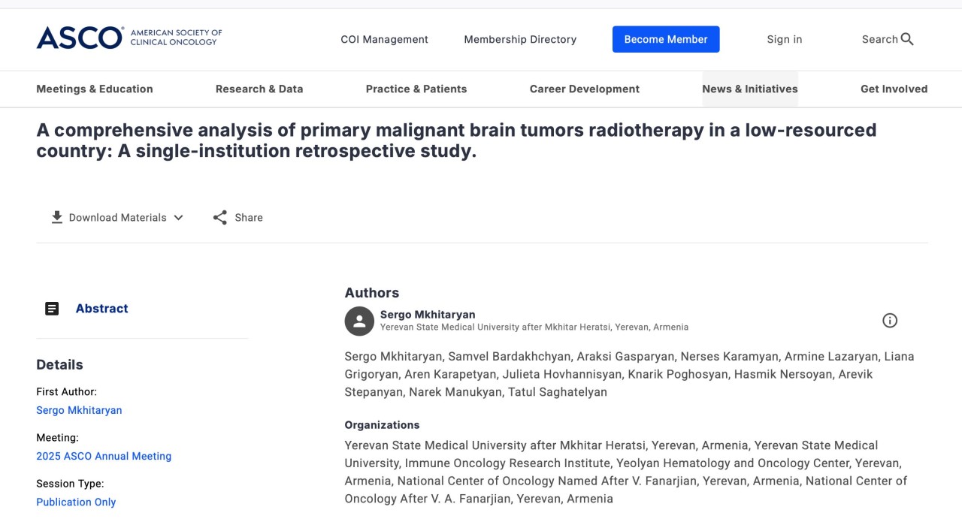This screenshot has height=522, width=962.
Task: Visit the Membership Directory link
Action: tap(520, 39)
